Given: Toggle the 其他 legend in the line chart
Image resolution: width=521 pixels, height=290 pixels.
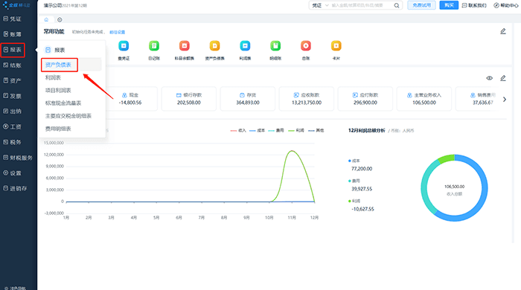Looking at the screenshot, I should point(316,130).
